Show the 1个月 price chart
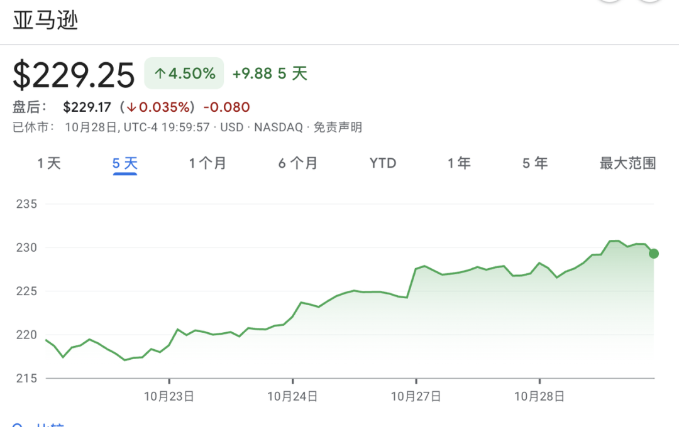This screenshot has width=679, height=427. (x=207, y=164)
